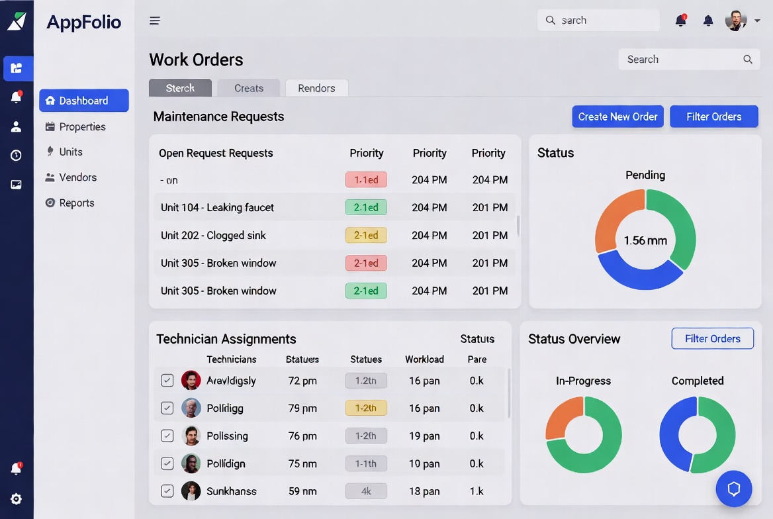Select 'Unit 202 - Clogged sink' row
Screen dimensions: 773x519
point(336,235)
